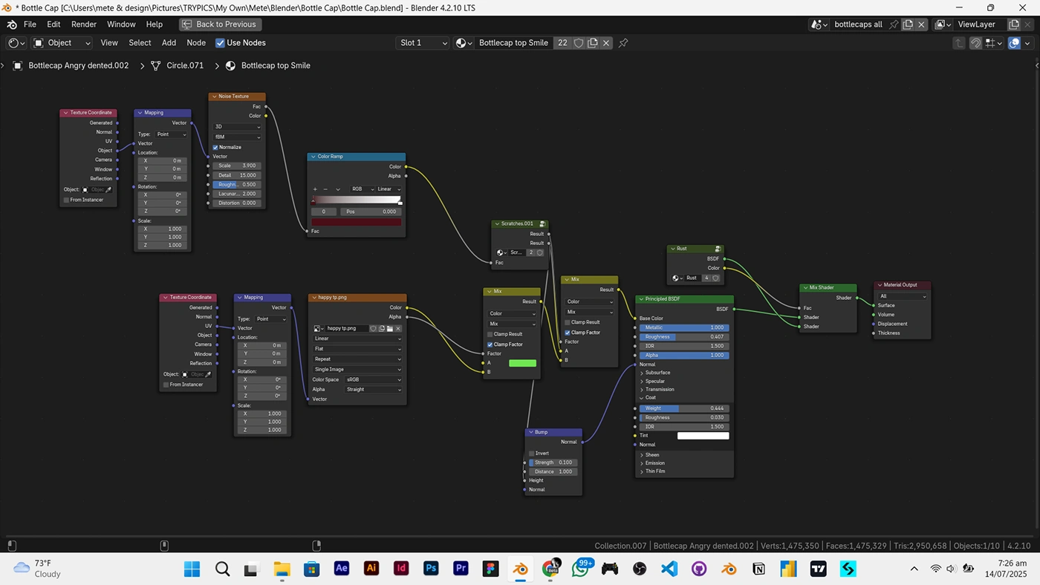
Task: Click the happy tp.png image name field
Action: click(x=347, y=328)
